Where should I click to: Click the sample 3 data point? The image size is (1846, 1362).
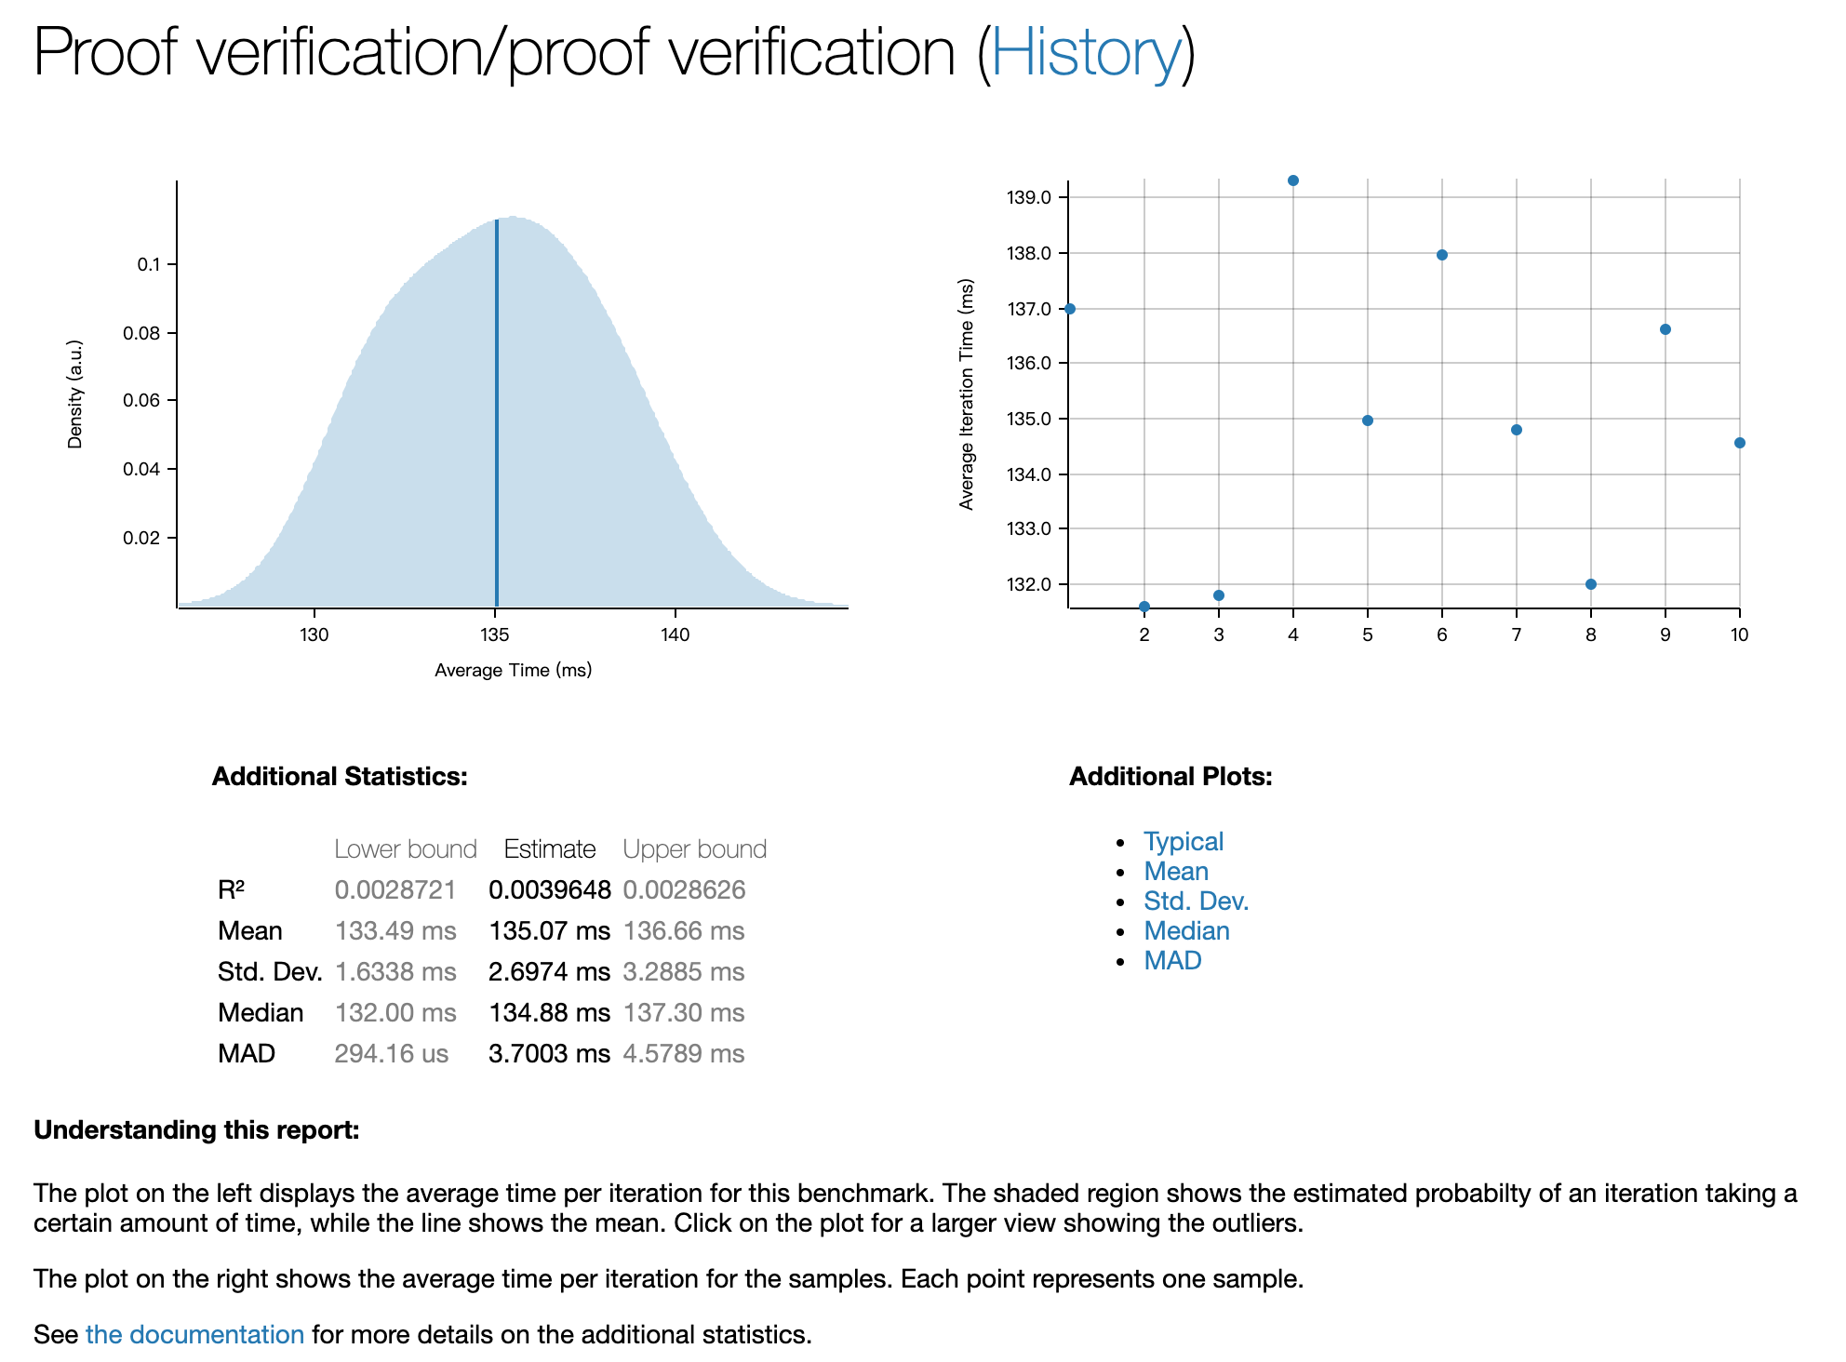(1219, 595)
